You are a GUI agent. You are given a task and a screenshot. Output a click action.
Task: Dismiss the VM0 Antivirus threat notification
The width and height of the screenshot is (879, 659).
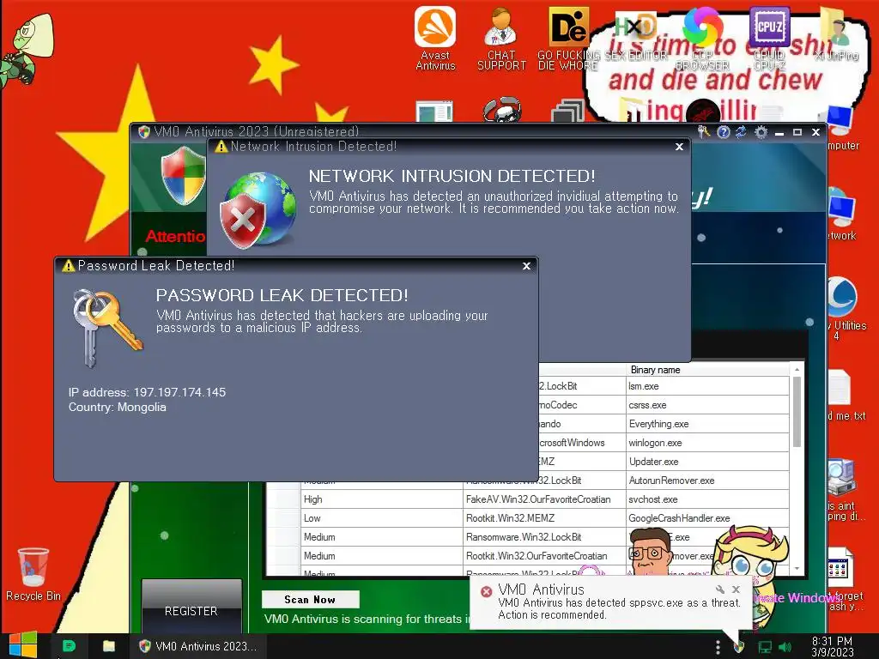coord(736,589)
